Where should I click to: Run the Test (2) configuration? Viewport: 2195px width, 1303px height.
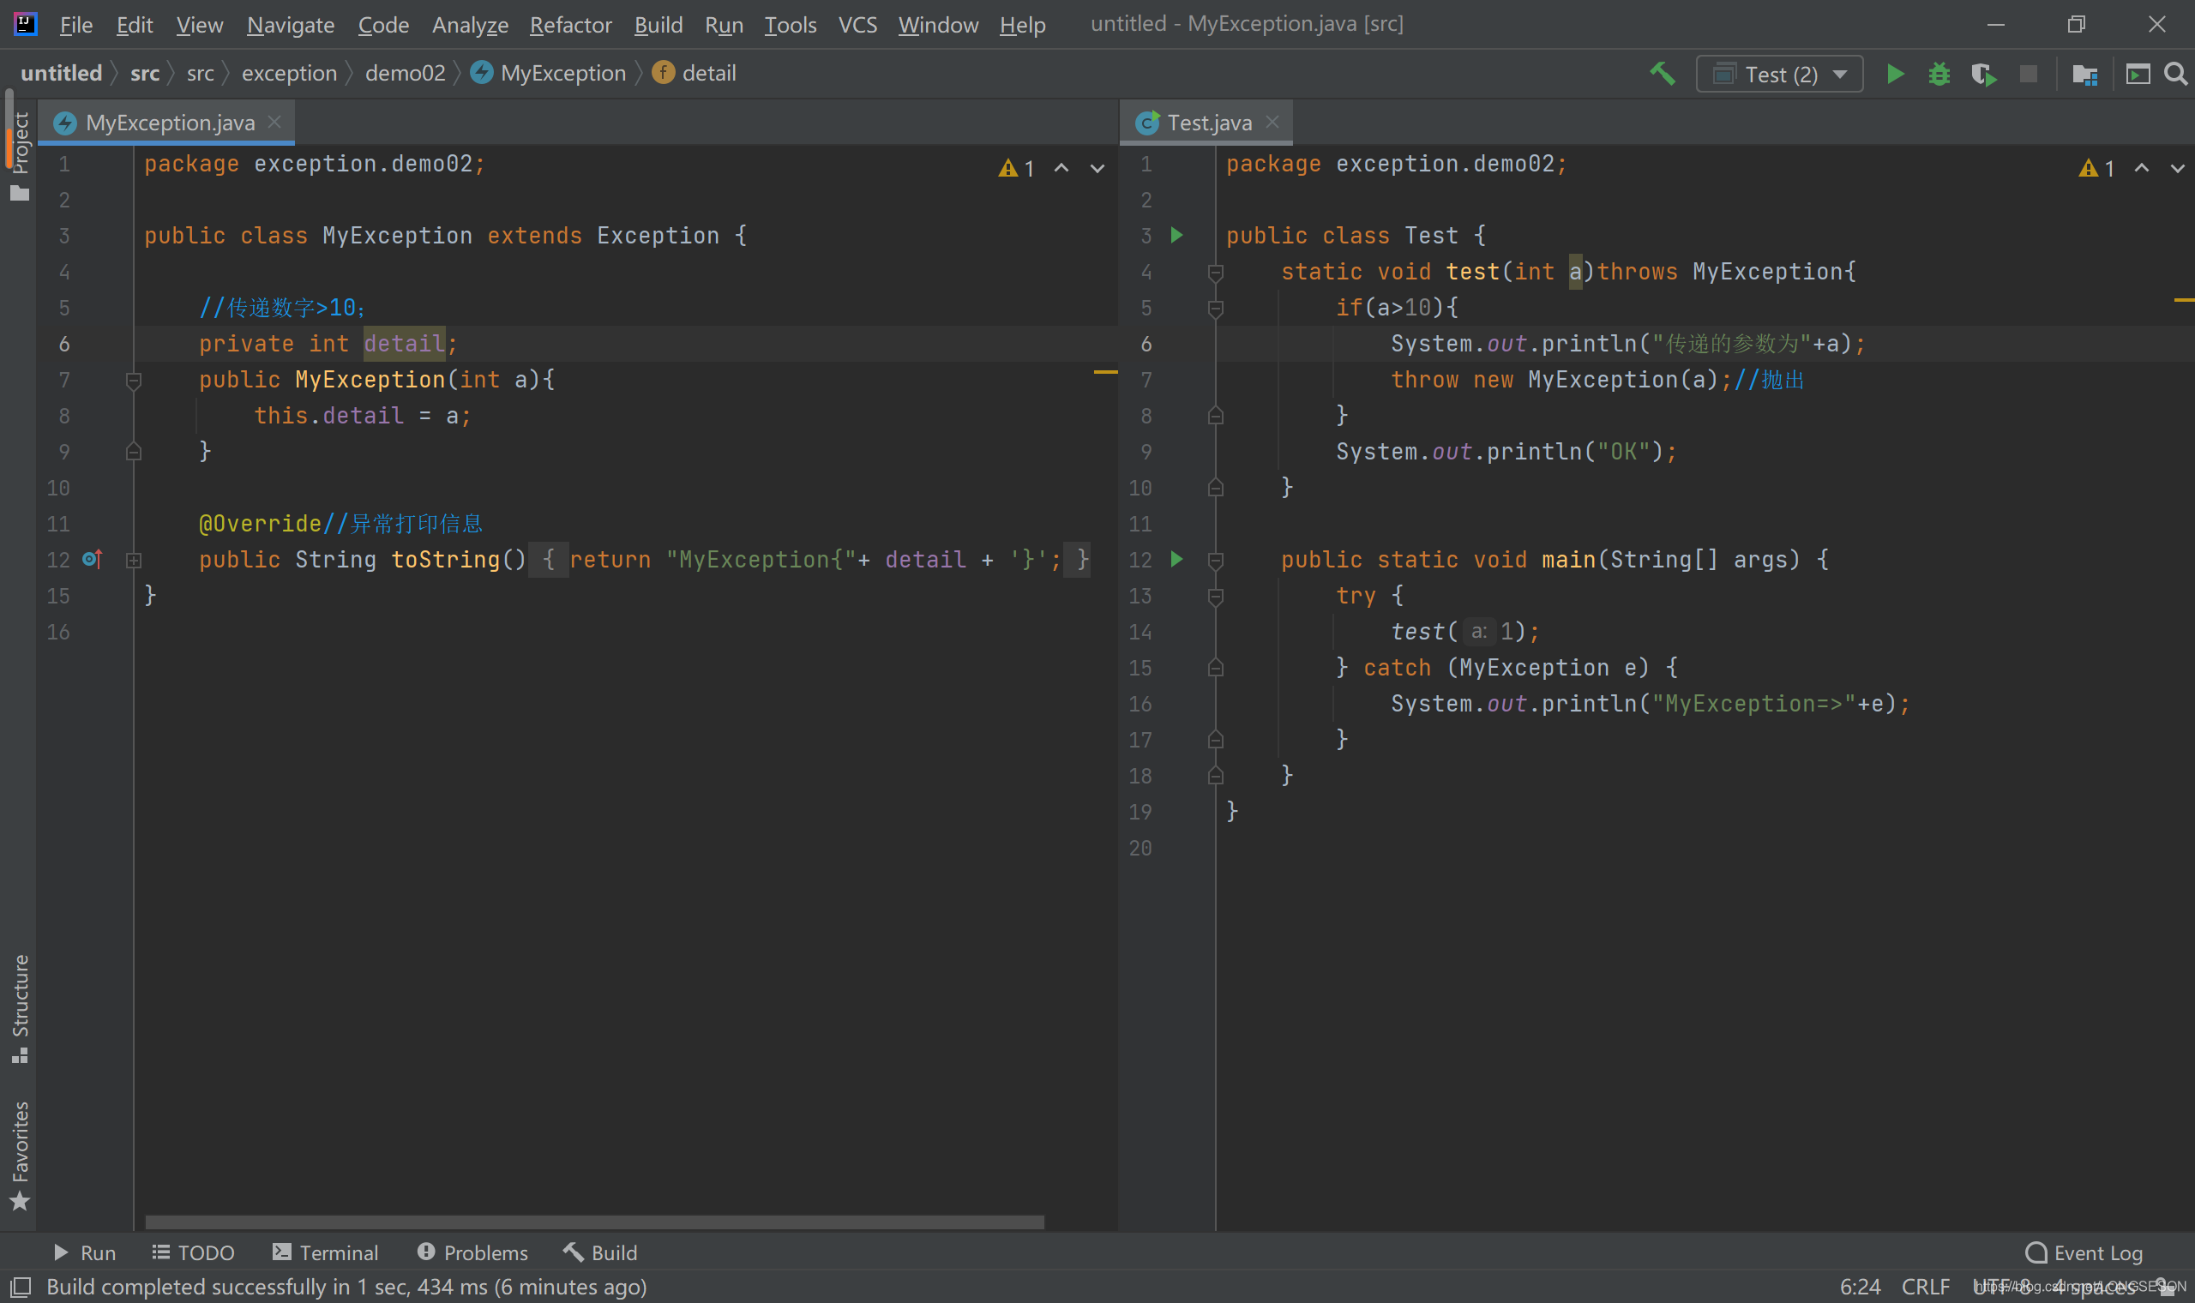1895,74
